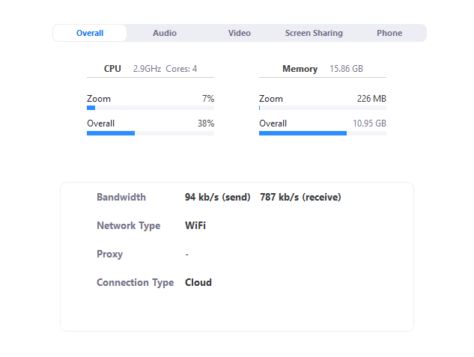Click the 38% overall CPU value
The width and height of the screenshot is (474, 357).
(206, 123)
